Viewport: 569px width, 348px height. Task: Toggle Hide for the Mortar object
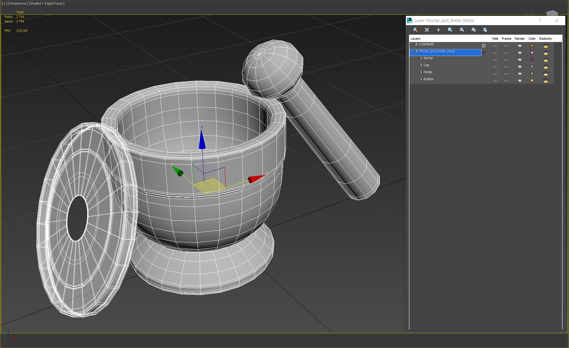click(x=495, y=60)
